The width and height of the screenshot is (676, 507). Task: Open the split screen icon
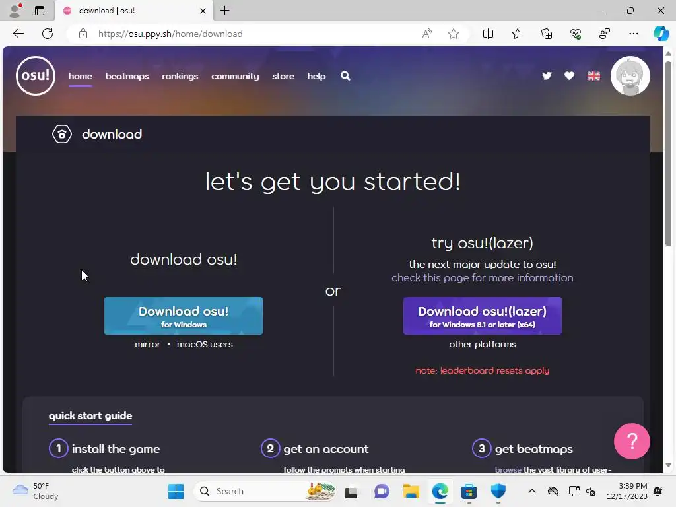pos(488,34)
